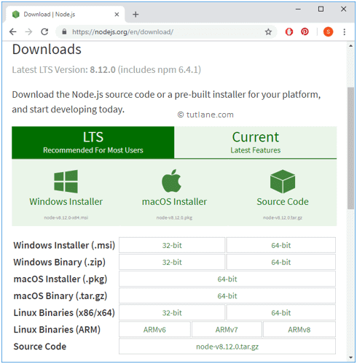Image resolution: width=357 pixels, height=364 pixels.
Task: Click the Apple logo macOS icon
Action: (172, 181)
